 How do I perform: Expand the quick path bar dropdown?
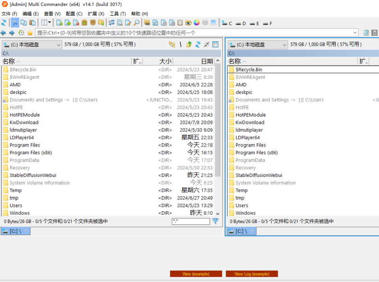[x=355, y=33]
